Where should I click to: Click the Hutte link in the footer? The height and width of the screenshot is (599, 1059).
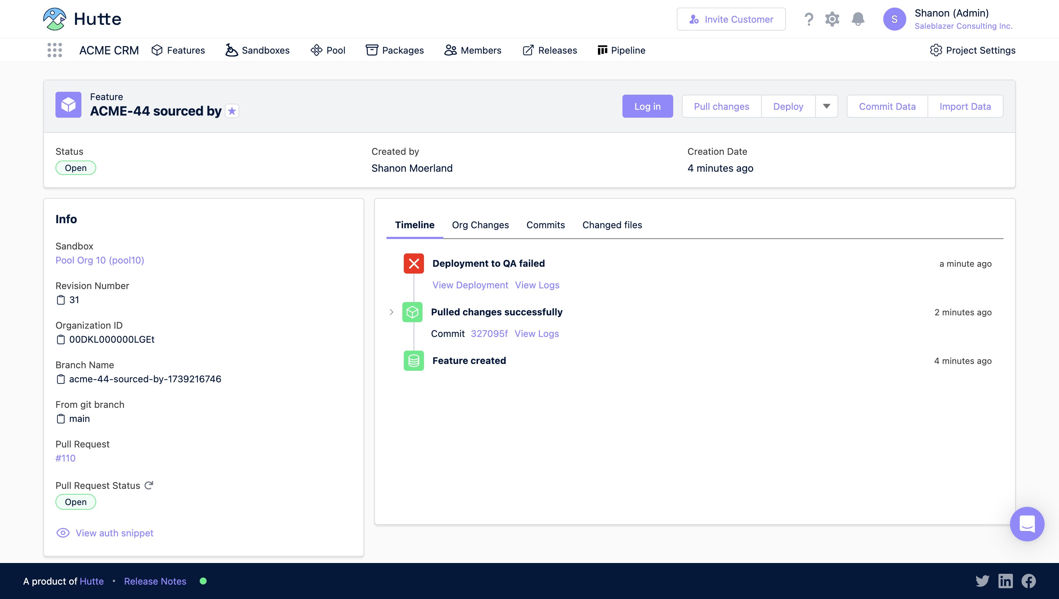coord(92,581)
